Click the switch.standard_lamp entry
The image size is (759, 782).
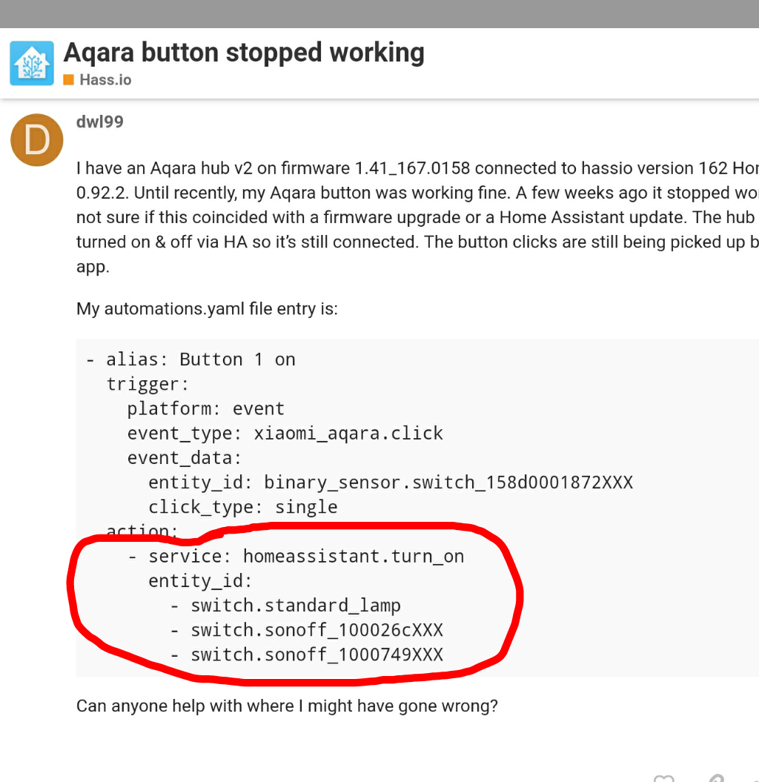click(x=295, y=606)
